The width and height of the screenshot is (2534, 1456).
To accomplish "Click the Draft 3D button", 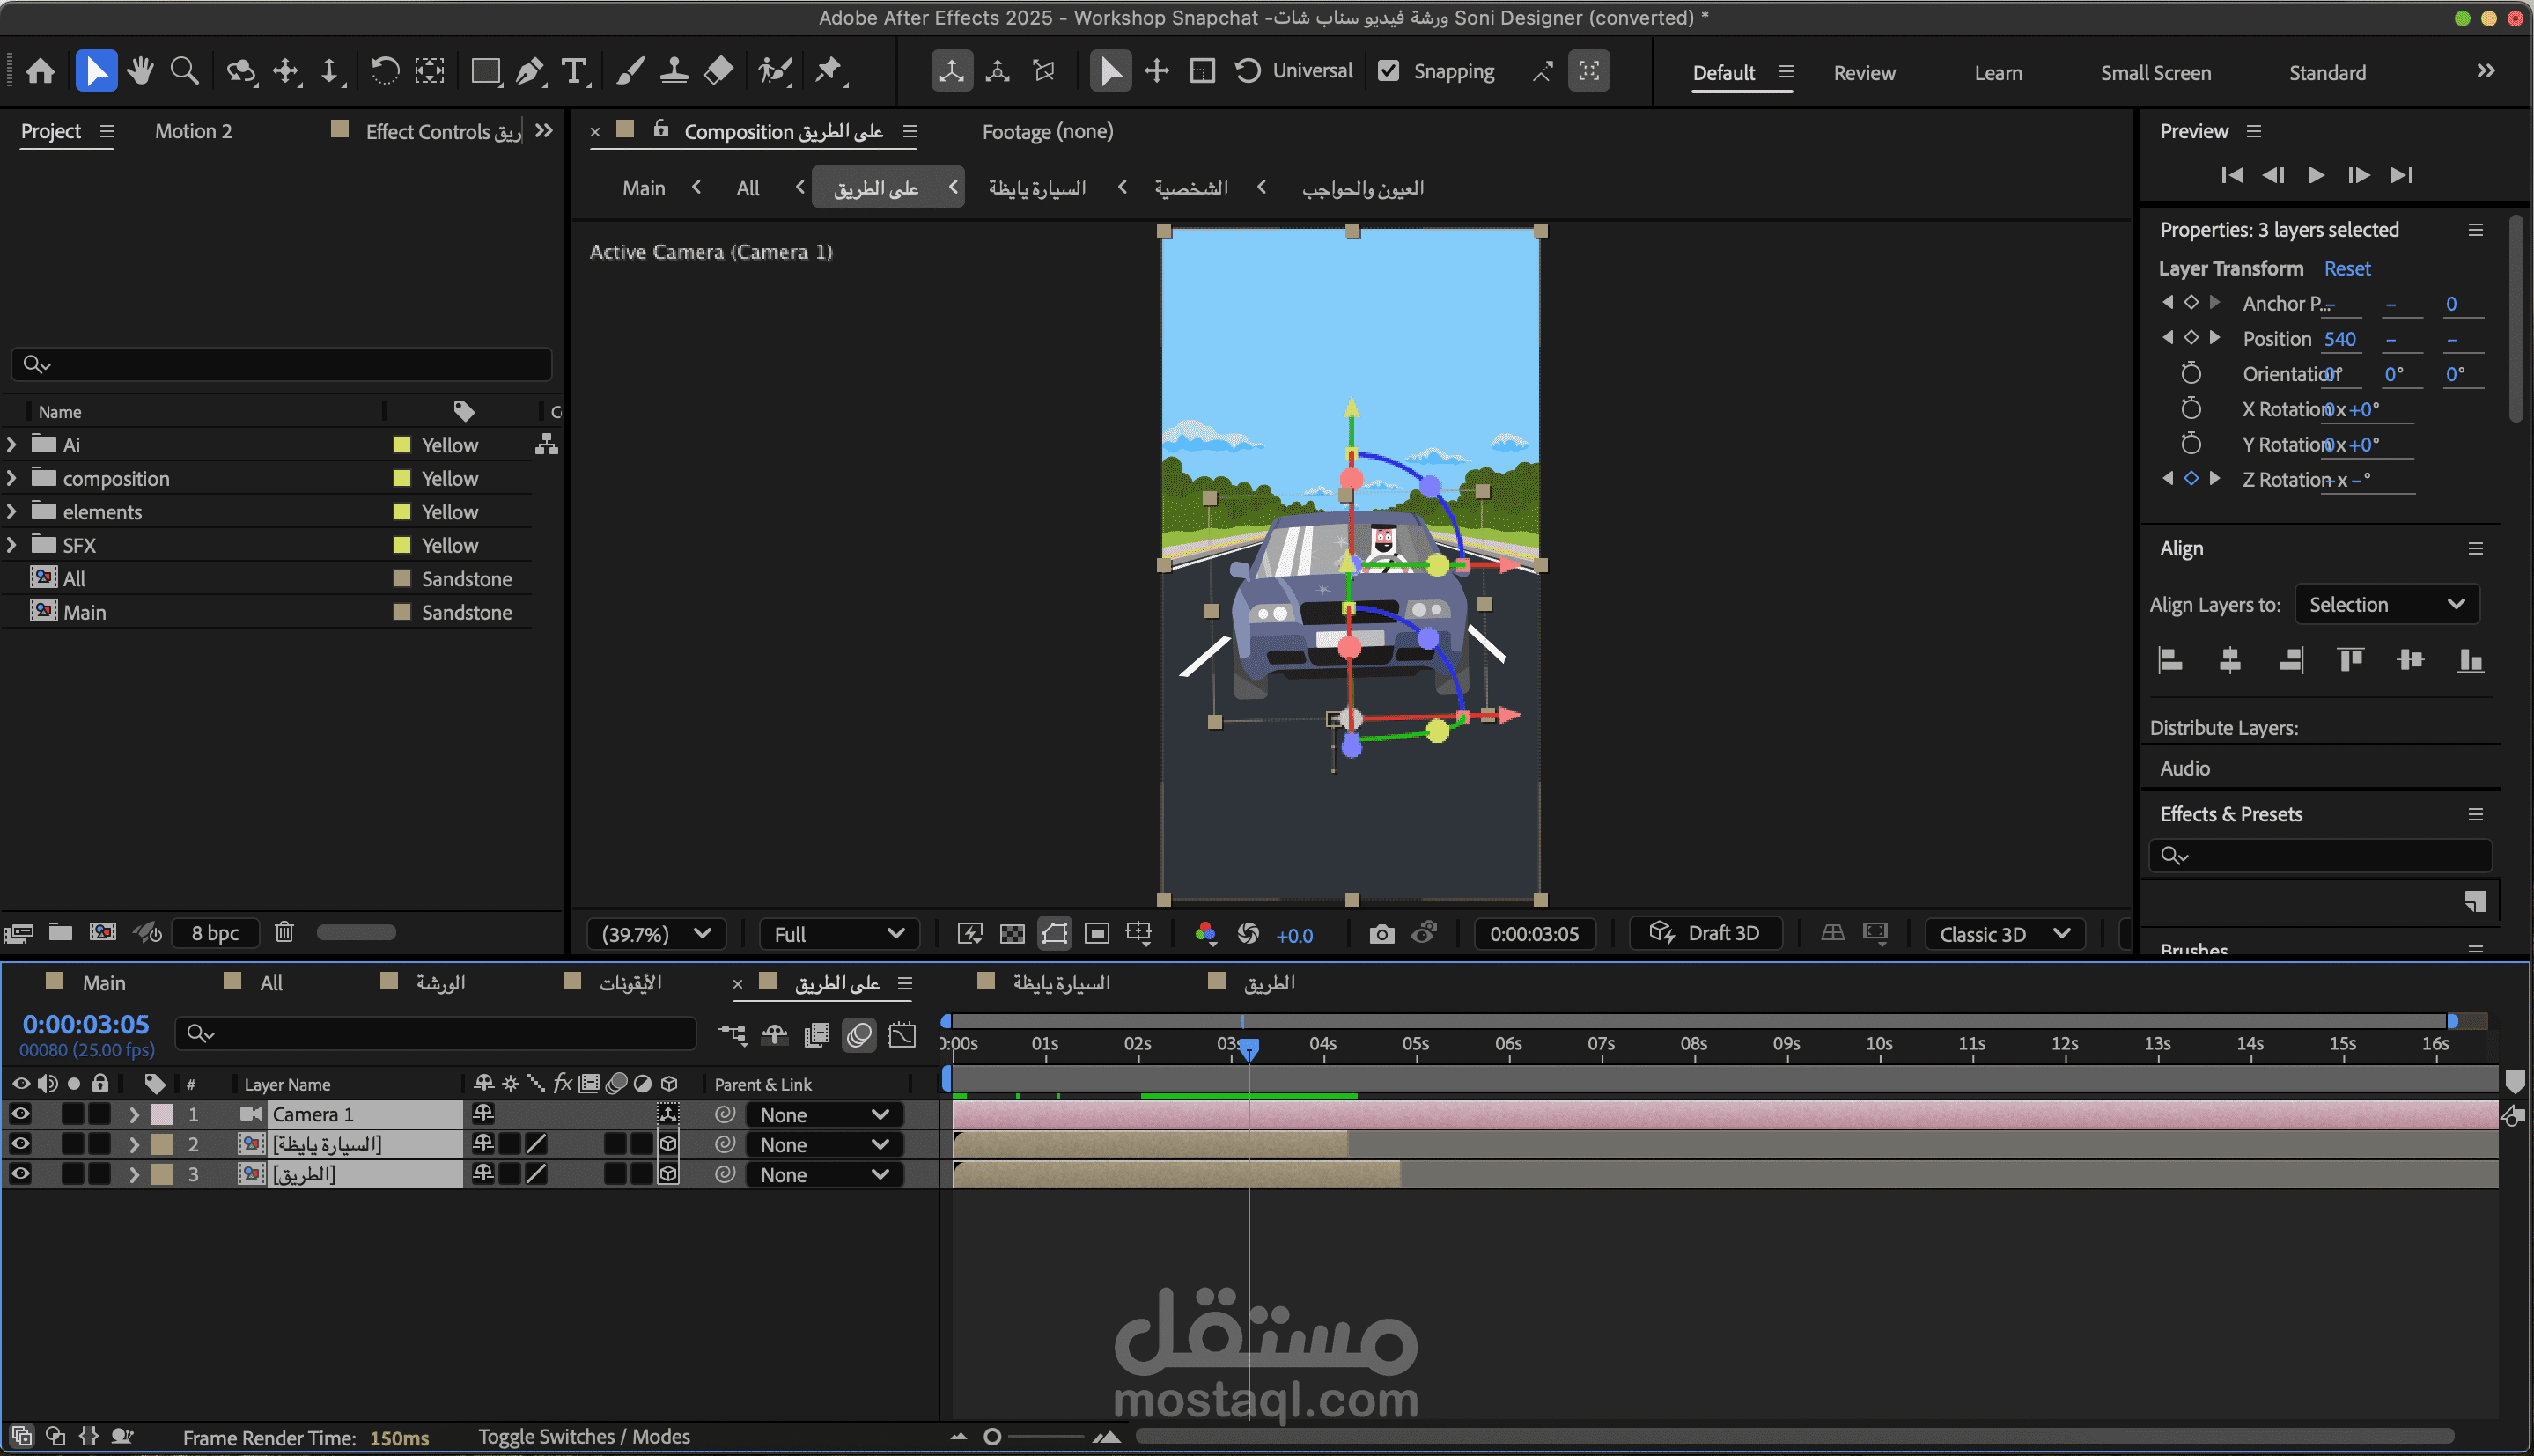I will [1705, 933].
